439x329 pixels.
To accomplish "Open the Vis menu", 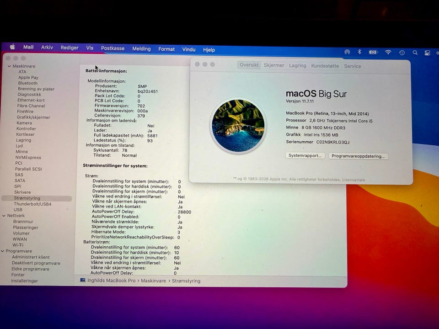I will click(90, 48).
